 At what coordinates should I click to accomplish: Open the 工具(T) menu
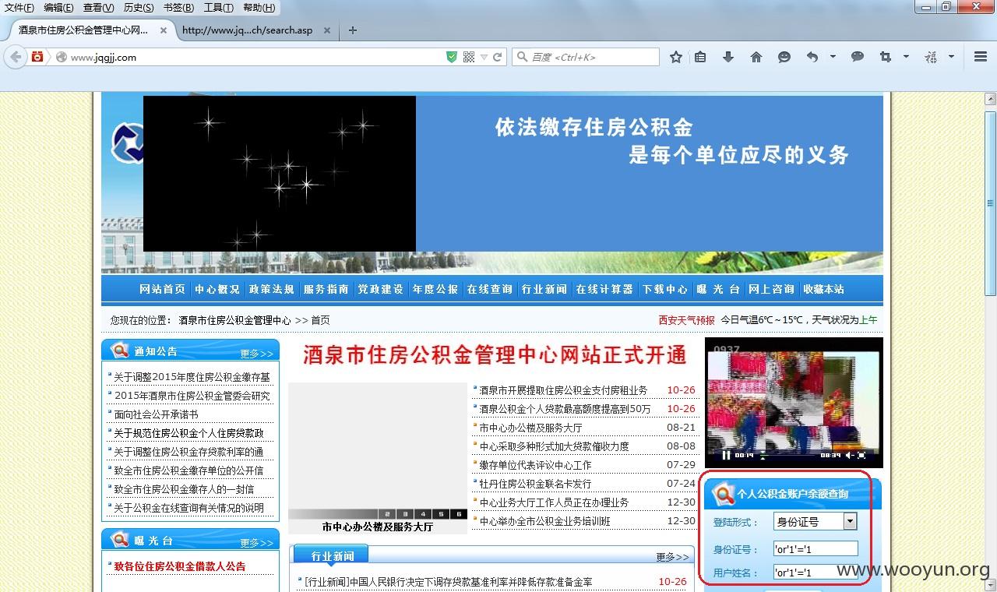219,8
